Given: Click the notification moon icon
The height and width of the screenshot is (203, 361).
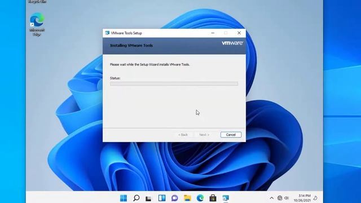Looking at the screenshot, I should (315, 198).
